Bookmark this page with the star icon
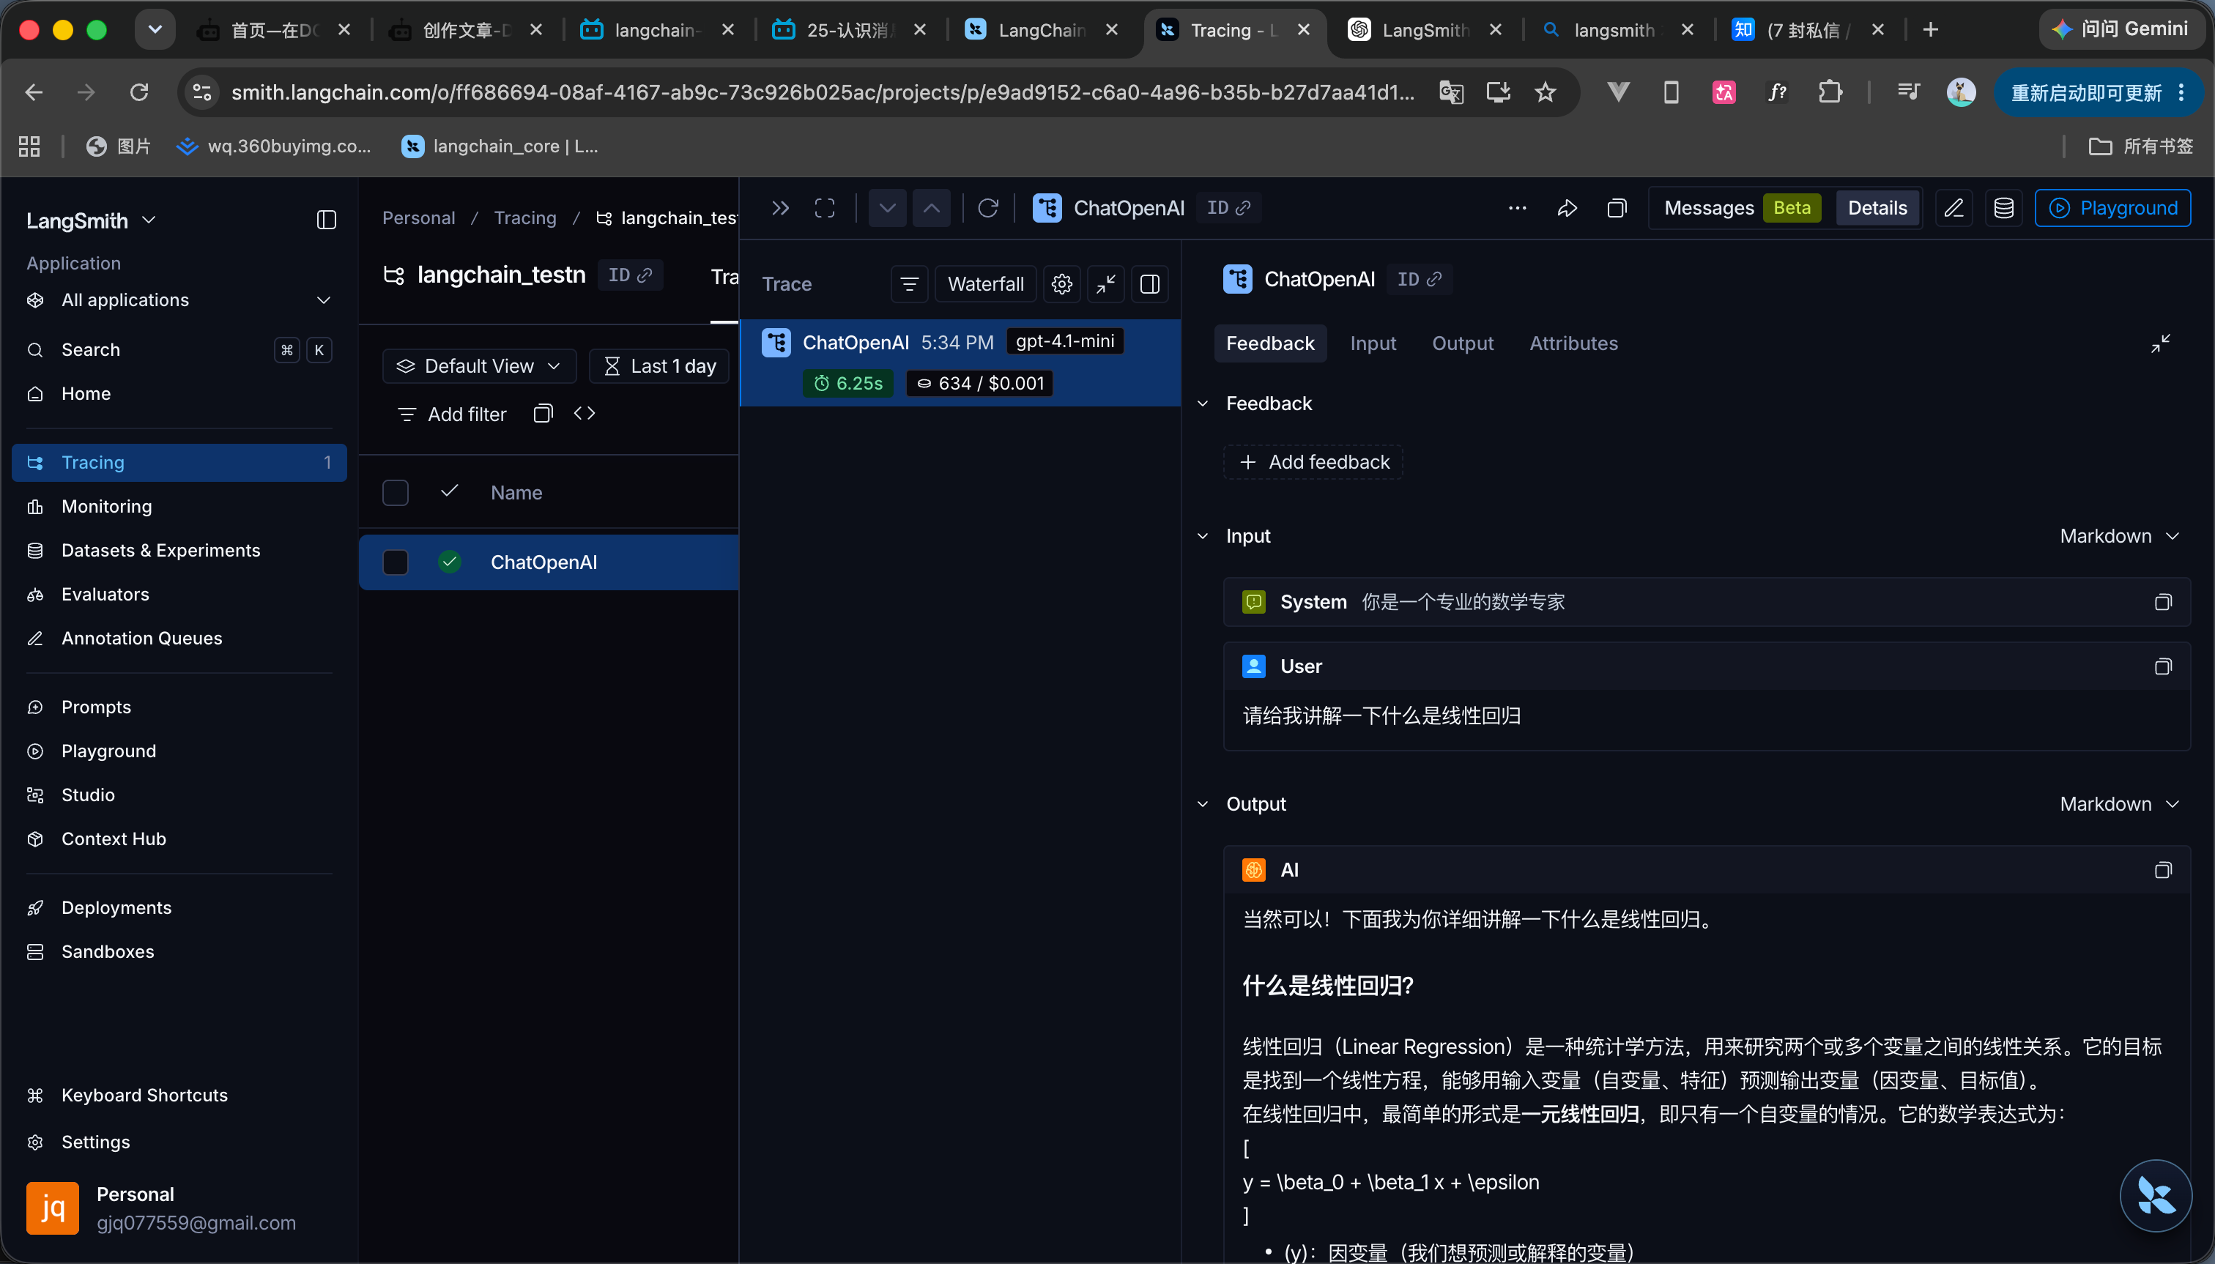 1545,92
